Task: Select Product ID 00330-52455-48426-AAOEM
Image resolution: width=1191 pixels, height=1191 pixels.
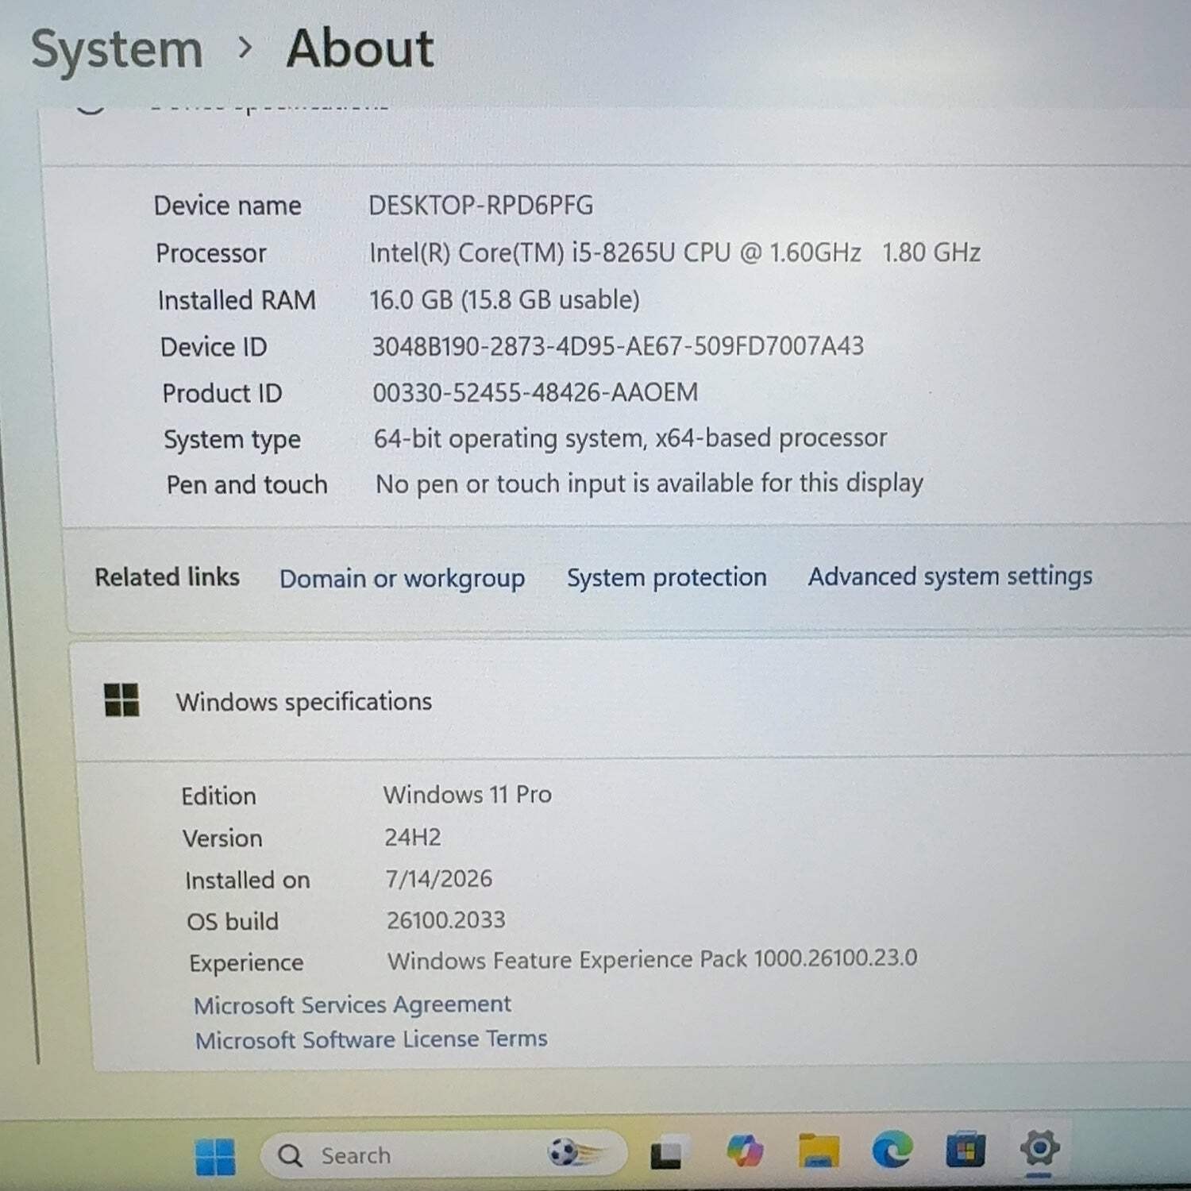Action: point(535,392)
